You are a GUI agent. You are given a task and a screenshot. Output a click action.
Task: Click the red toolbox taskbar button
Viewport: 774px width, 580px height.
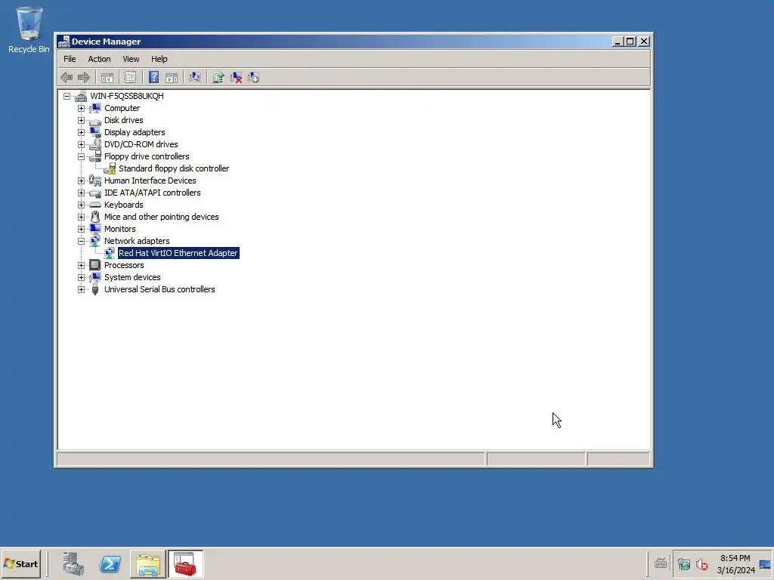click(x=186, y=563)
